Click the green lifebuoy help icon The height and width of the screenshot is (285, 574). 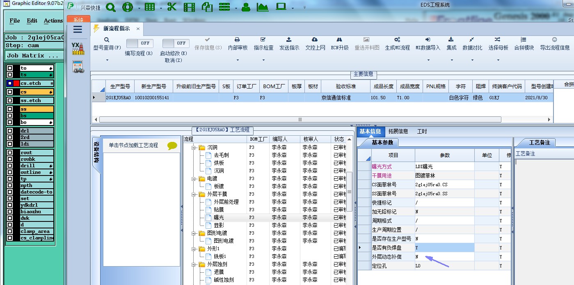pyautogui.click(x=128, y=7)
